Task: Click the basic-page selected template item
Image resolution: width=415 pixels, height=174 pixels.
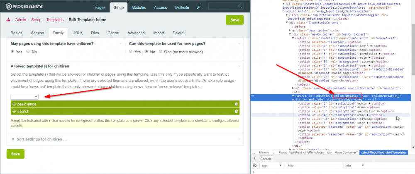Action: [125, 104]
